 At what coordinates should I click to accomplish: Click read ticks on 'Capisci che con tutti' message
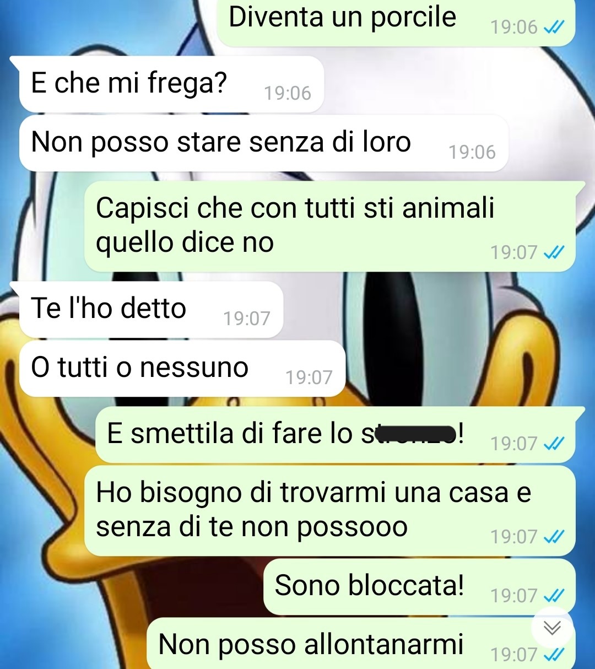pyautogui.click(x=554, y=252)
